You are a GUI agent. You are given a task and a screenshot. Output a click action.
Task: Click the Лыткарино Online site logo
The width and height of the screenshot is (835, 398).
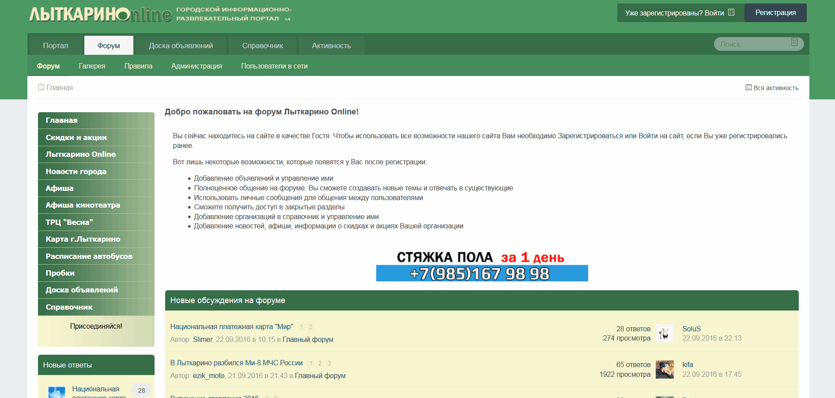coord(101,15)
